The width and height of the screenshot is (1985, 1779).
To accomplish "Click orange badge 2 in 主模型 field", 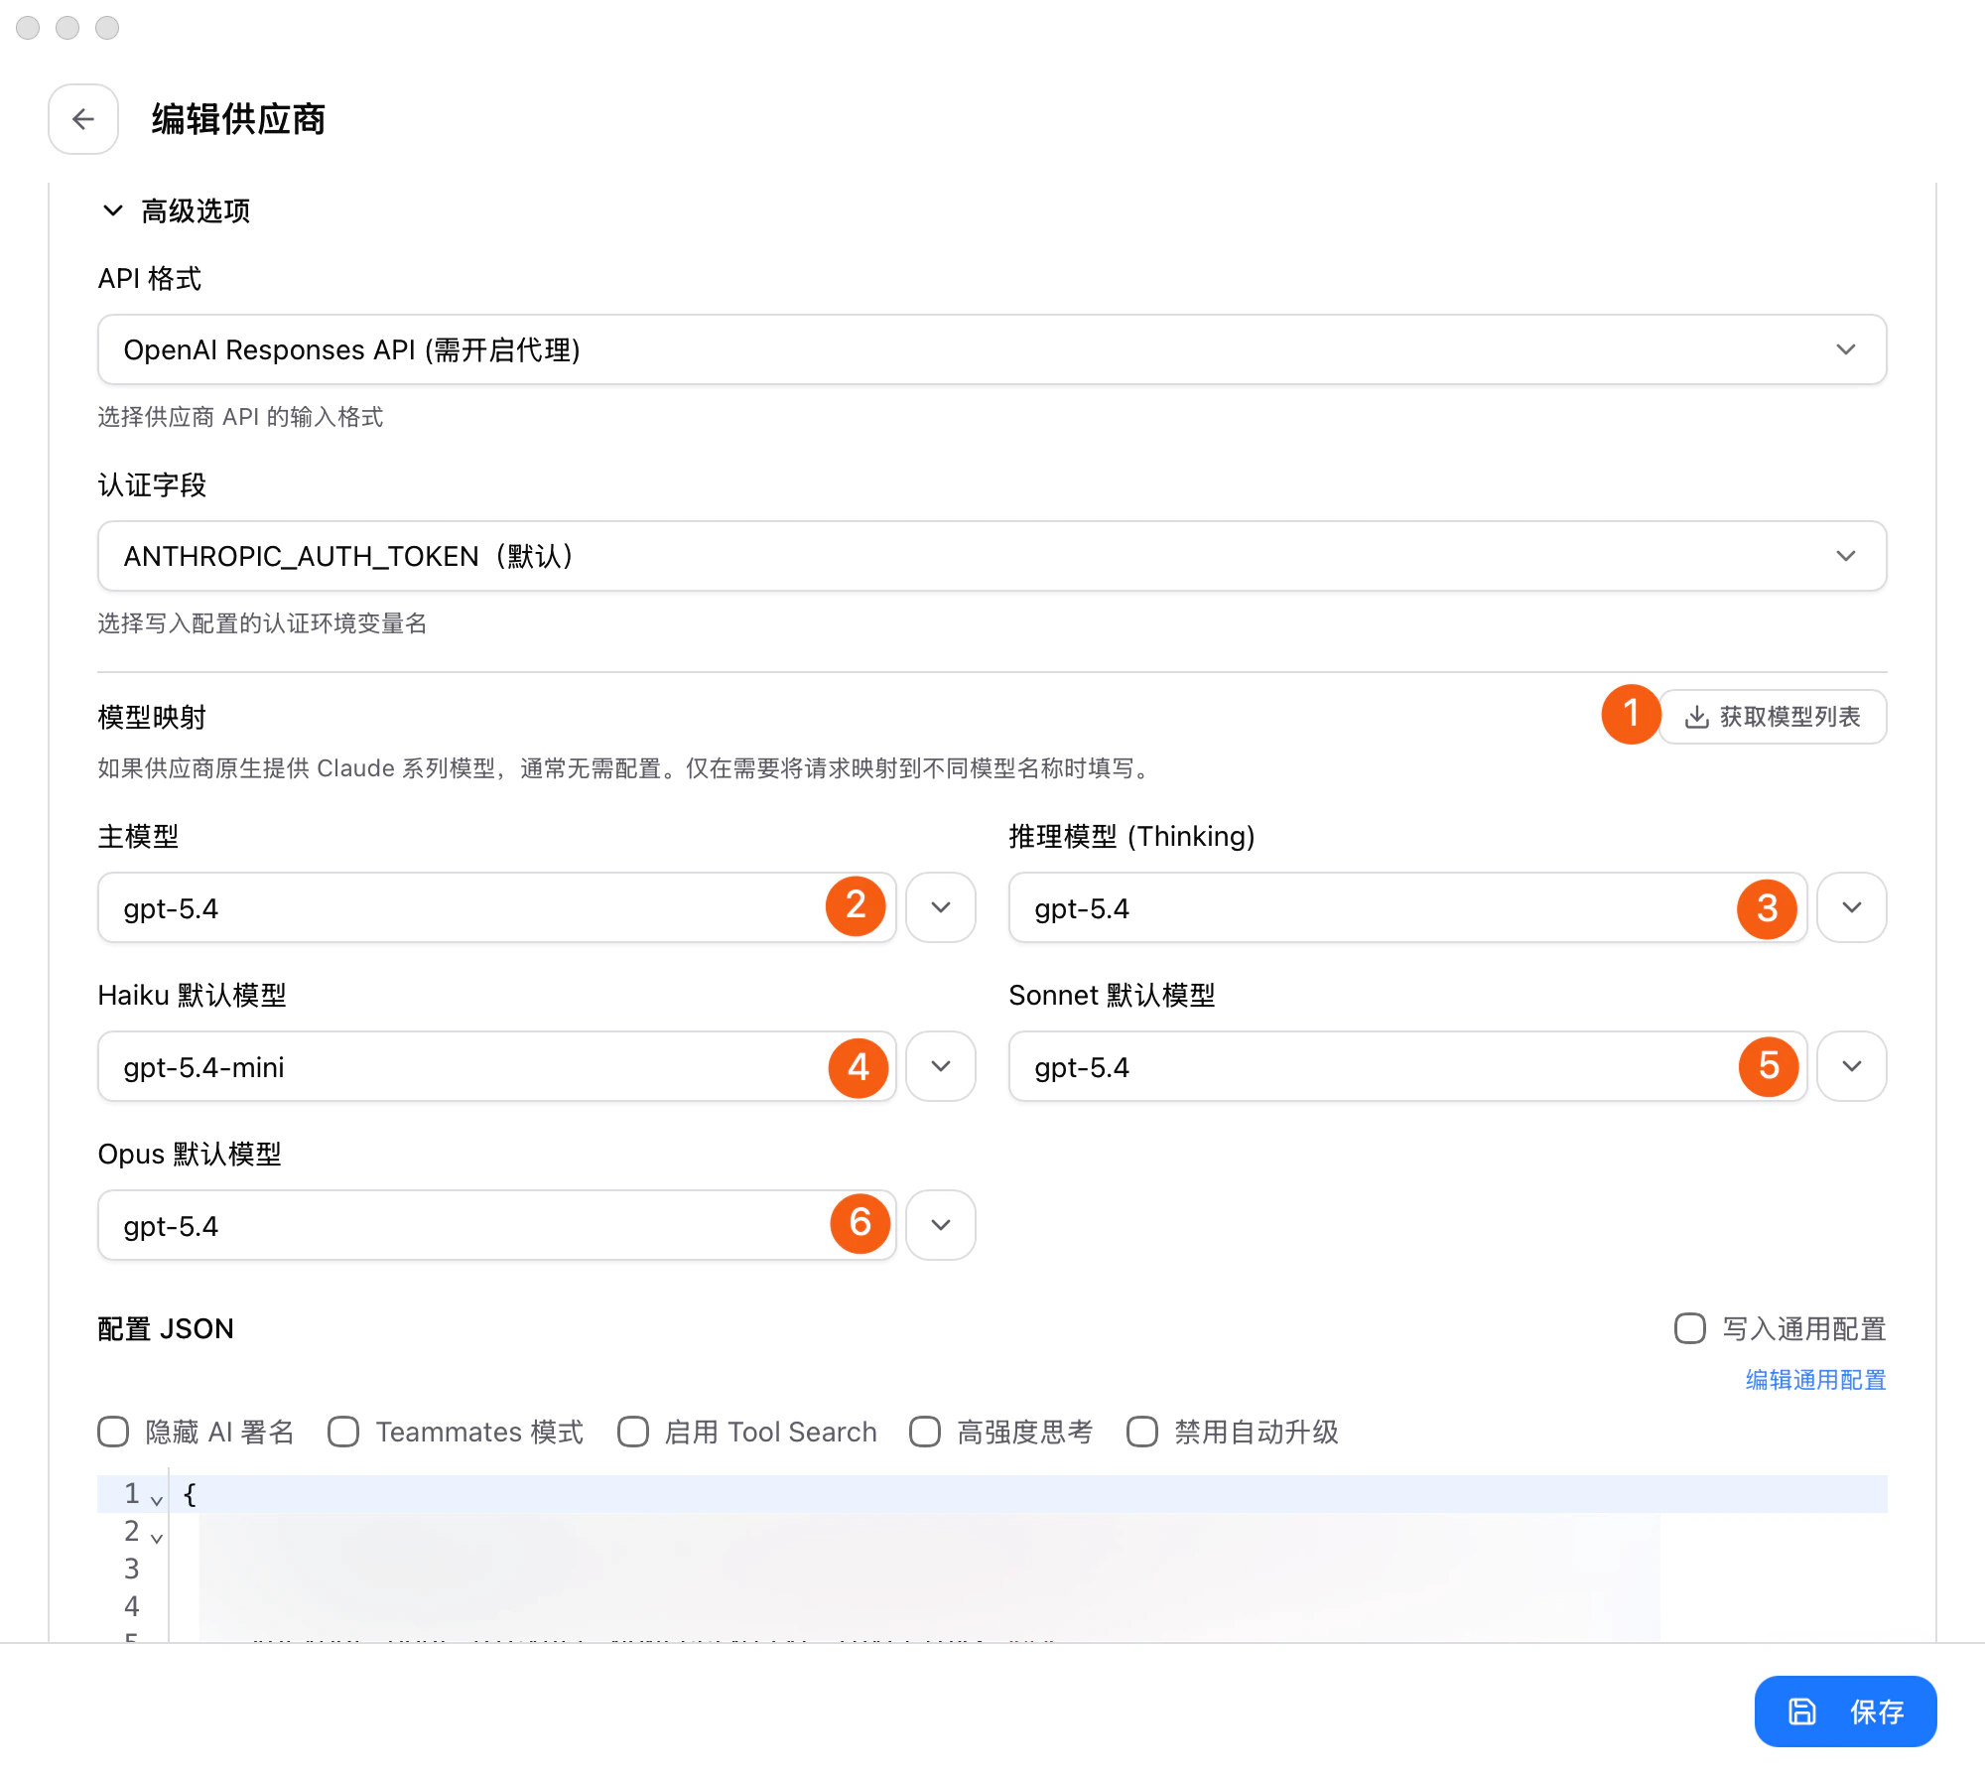I will 856,906.
